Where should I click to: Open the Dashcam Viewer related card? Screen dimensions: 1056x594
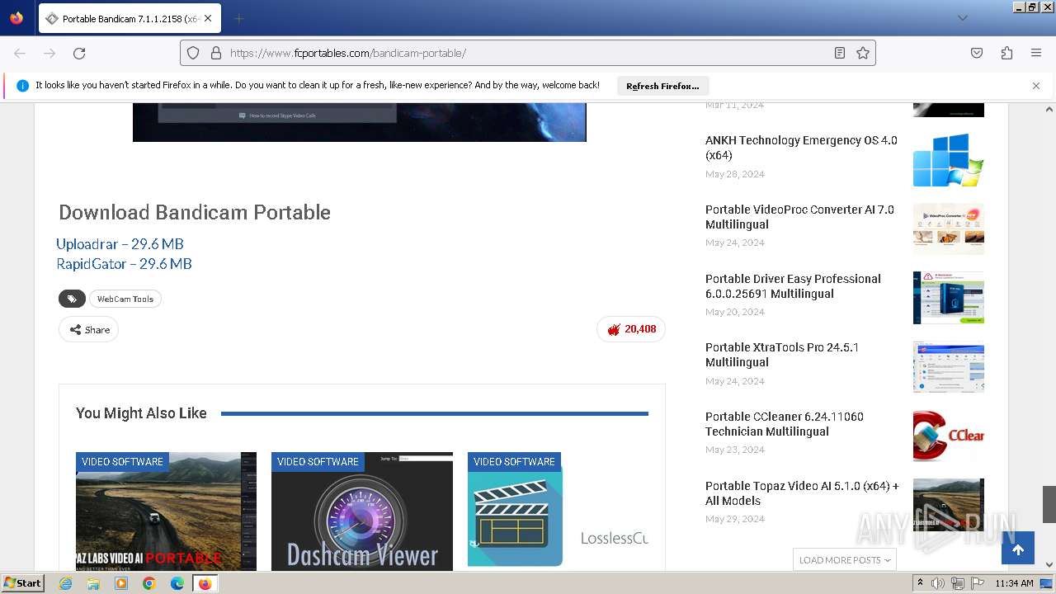pyautogui.click(x=362, y=511)
